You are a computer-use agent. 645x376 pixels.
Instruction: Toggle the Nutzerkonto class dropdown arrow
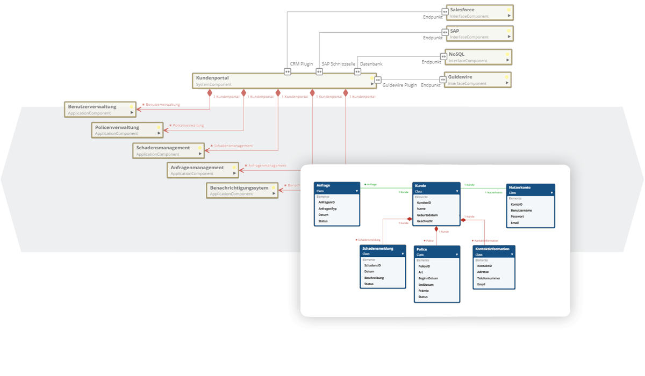551,192
